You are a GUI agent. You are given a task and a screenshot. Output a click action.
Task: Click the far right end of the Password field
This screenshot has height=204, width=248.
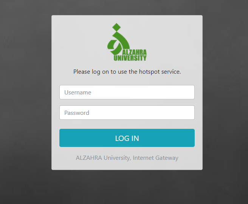tap(191, 113)
